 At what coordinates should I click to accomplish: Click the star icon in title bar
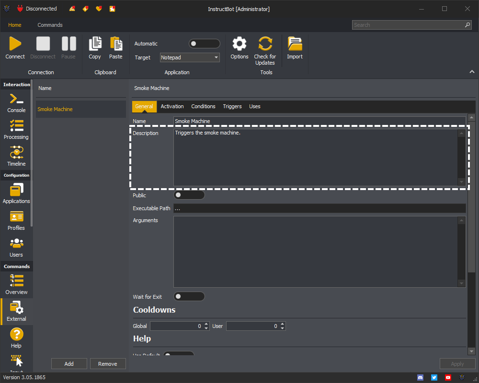point(113,9)
